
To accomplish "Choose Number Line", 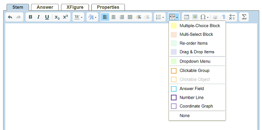I will point(197,98).
